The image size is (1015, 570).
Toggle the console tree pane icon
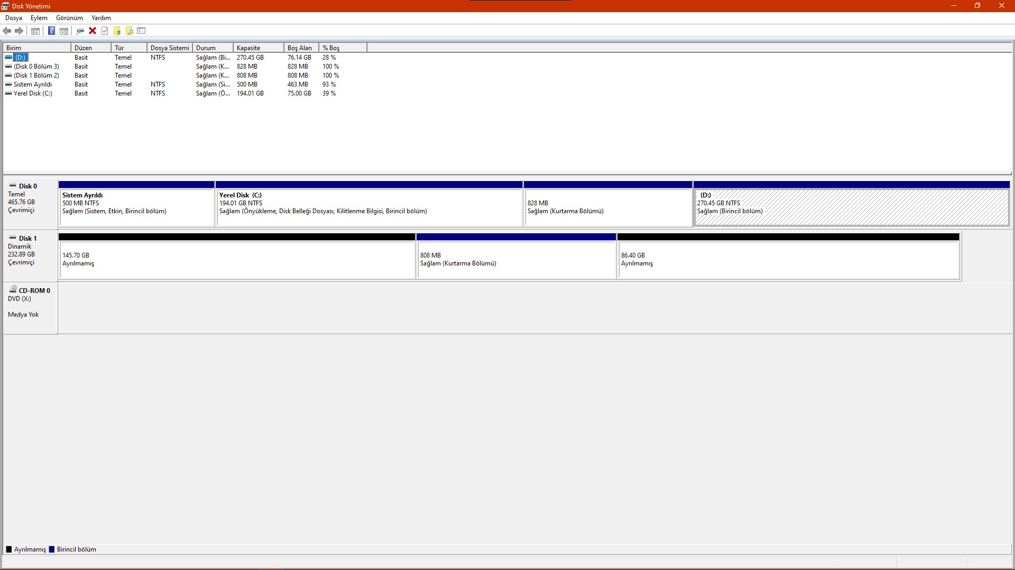coord(35,31)
